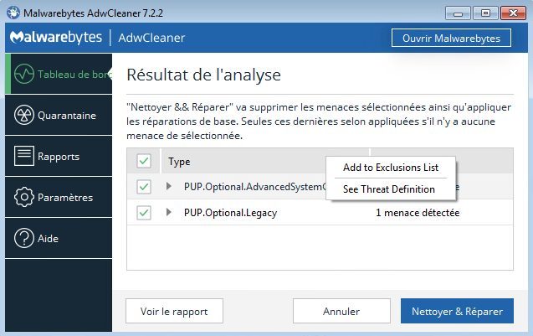Viewport: 533px width, 336px height.
Task: Choose Add to Exclusions List
Action: (390, 168)
